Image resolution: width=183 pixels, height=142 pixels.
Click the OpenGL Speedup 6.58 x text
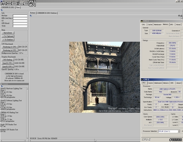pyautogui.click(x=10, y=69)
